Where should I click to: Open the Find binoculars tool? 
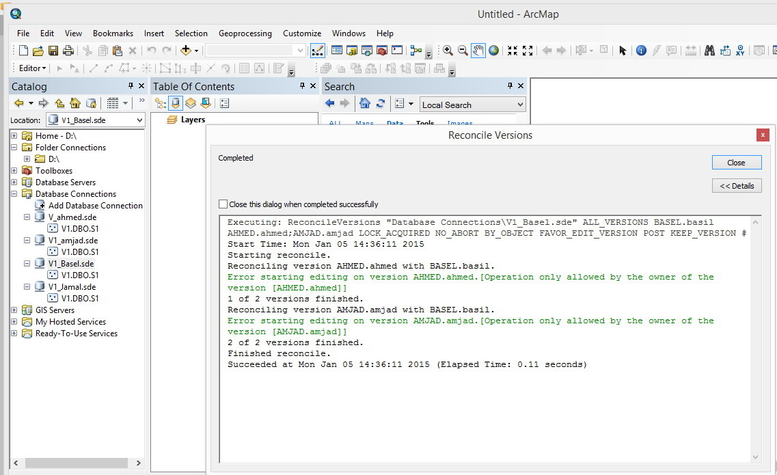pos(709,51)
